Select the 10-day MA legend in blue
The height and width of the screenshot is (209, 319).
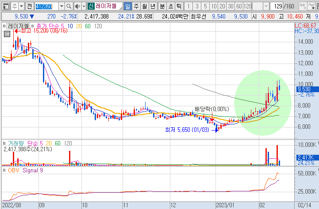point(70,26)
